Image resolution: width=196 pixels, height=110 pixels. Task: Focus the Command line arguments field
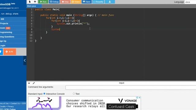coord(131,87)
